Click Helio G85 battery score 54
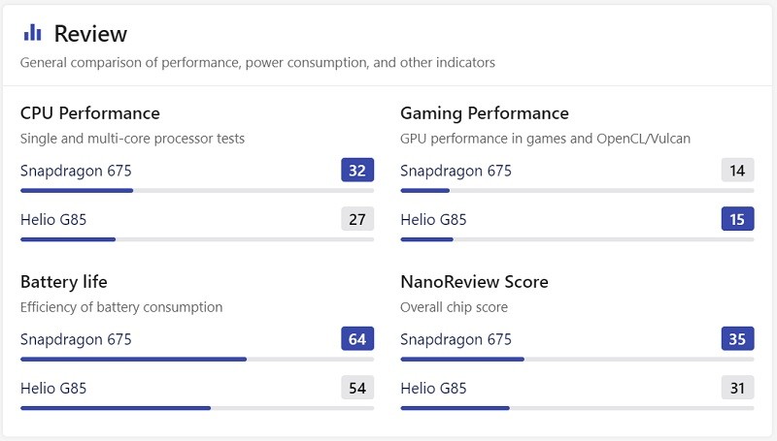 click(x=357, y=388)
